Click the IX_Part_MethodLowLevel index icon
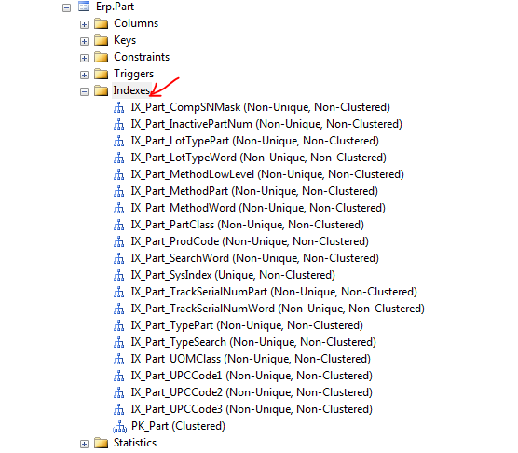Viewport: 518px width, 453px height. [119, 175]
